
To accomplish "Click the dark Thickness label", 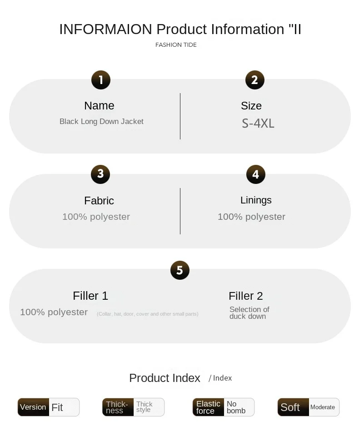I will tap(117, 407).
